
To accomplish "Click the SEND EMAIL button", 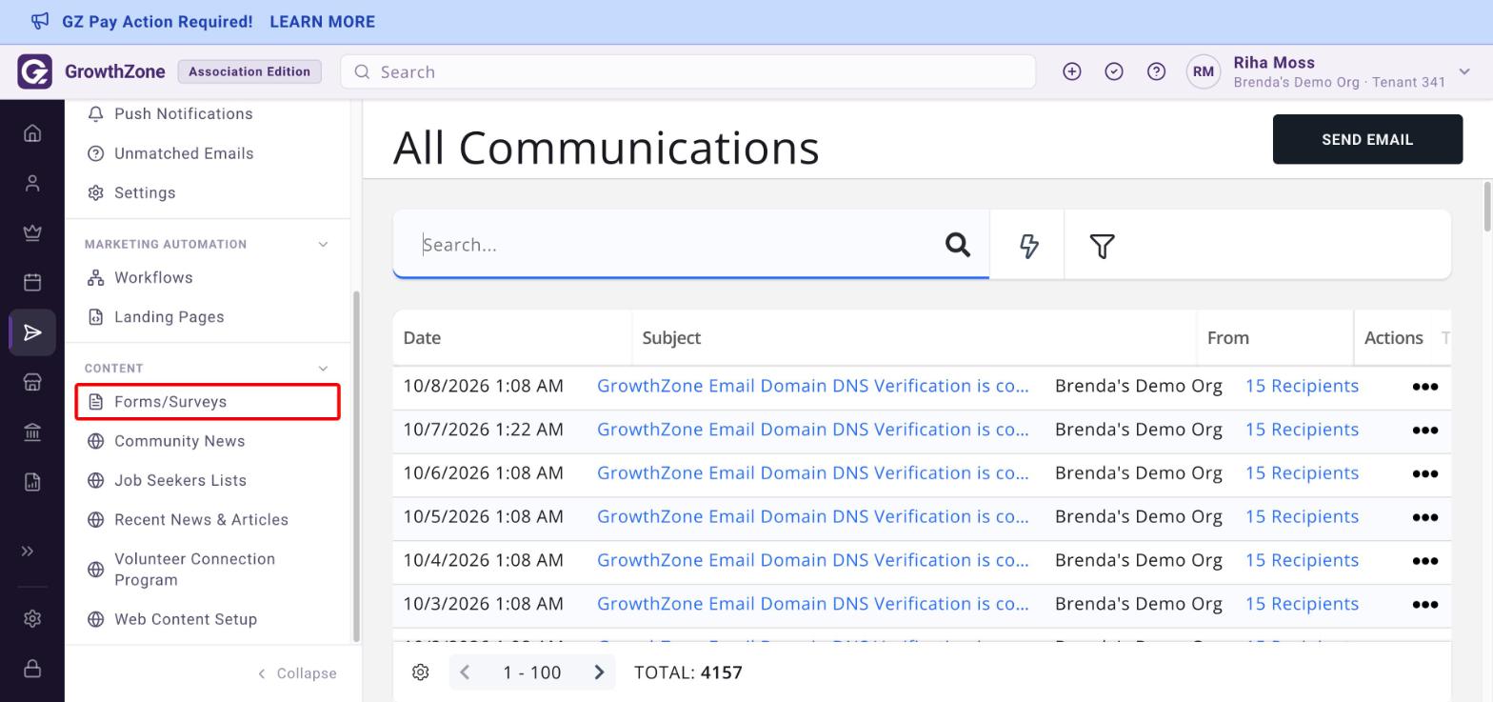I will point(1367,139).
